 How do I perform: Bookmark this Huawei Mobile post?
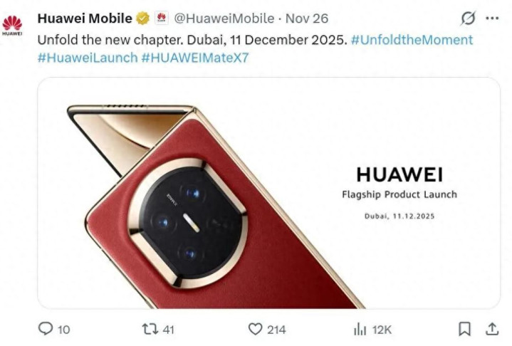pyautogui.click(x=464, y=329)
